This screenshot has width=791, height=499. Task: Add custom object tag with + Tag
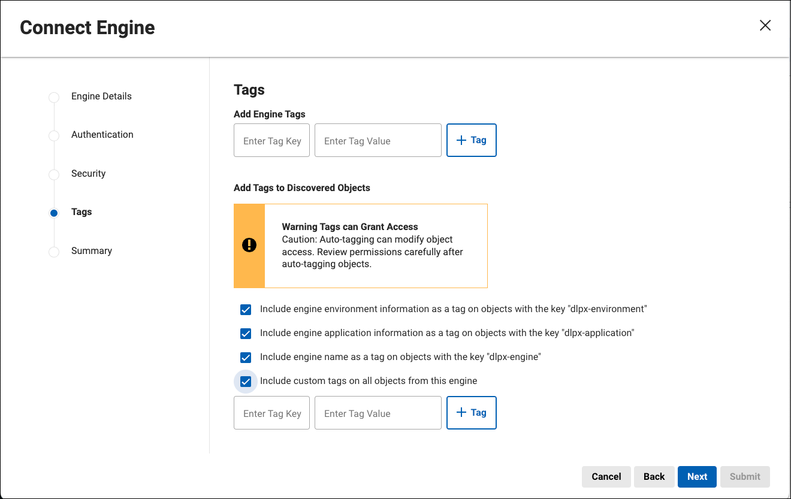[472, 413]
